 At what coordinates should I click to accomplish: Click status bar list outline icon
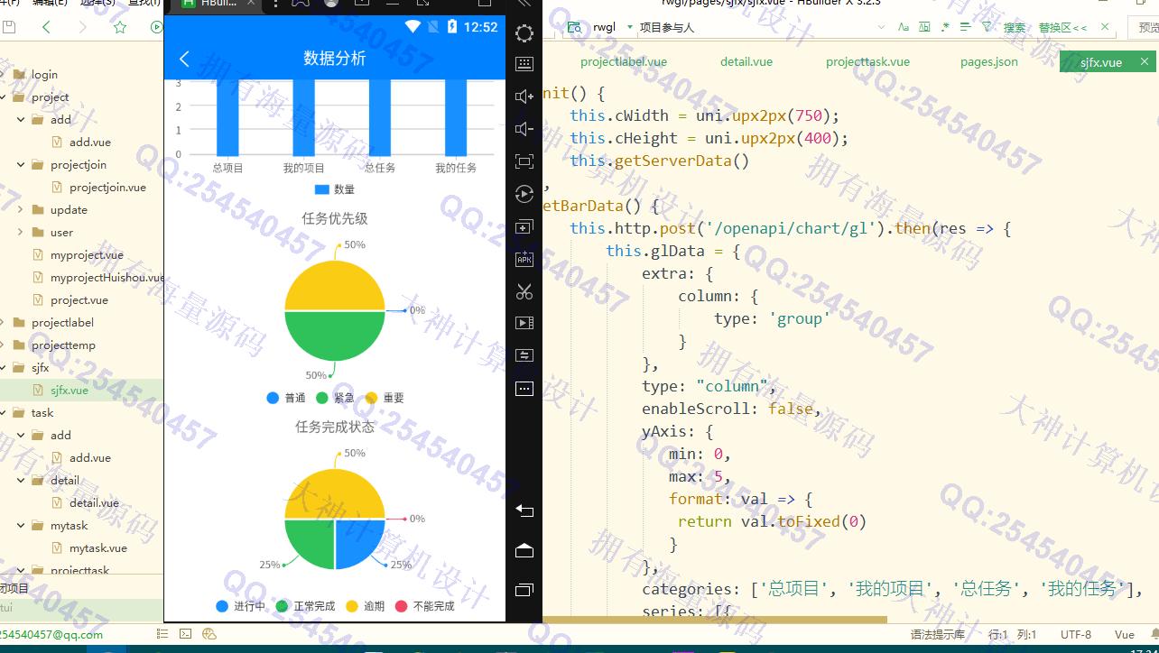(x=162, y=634)
